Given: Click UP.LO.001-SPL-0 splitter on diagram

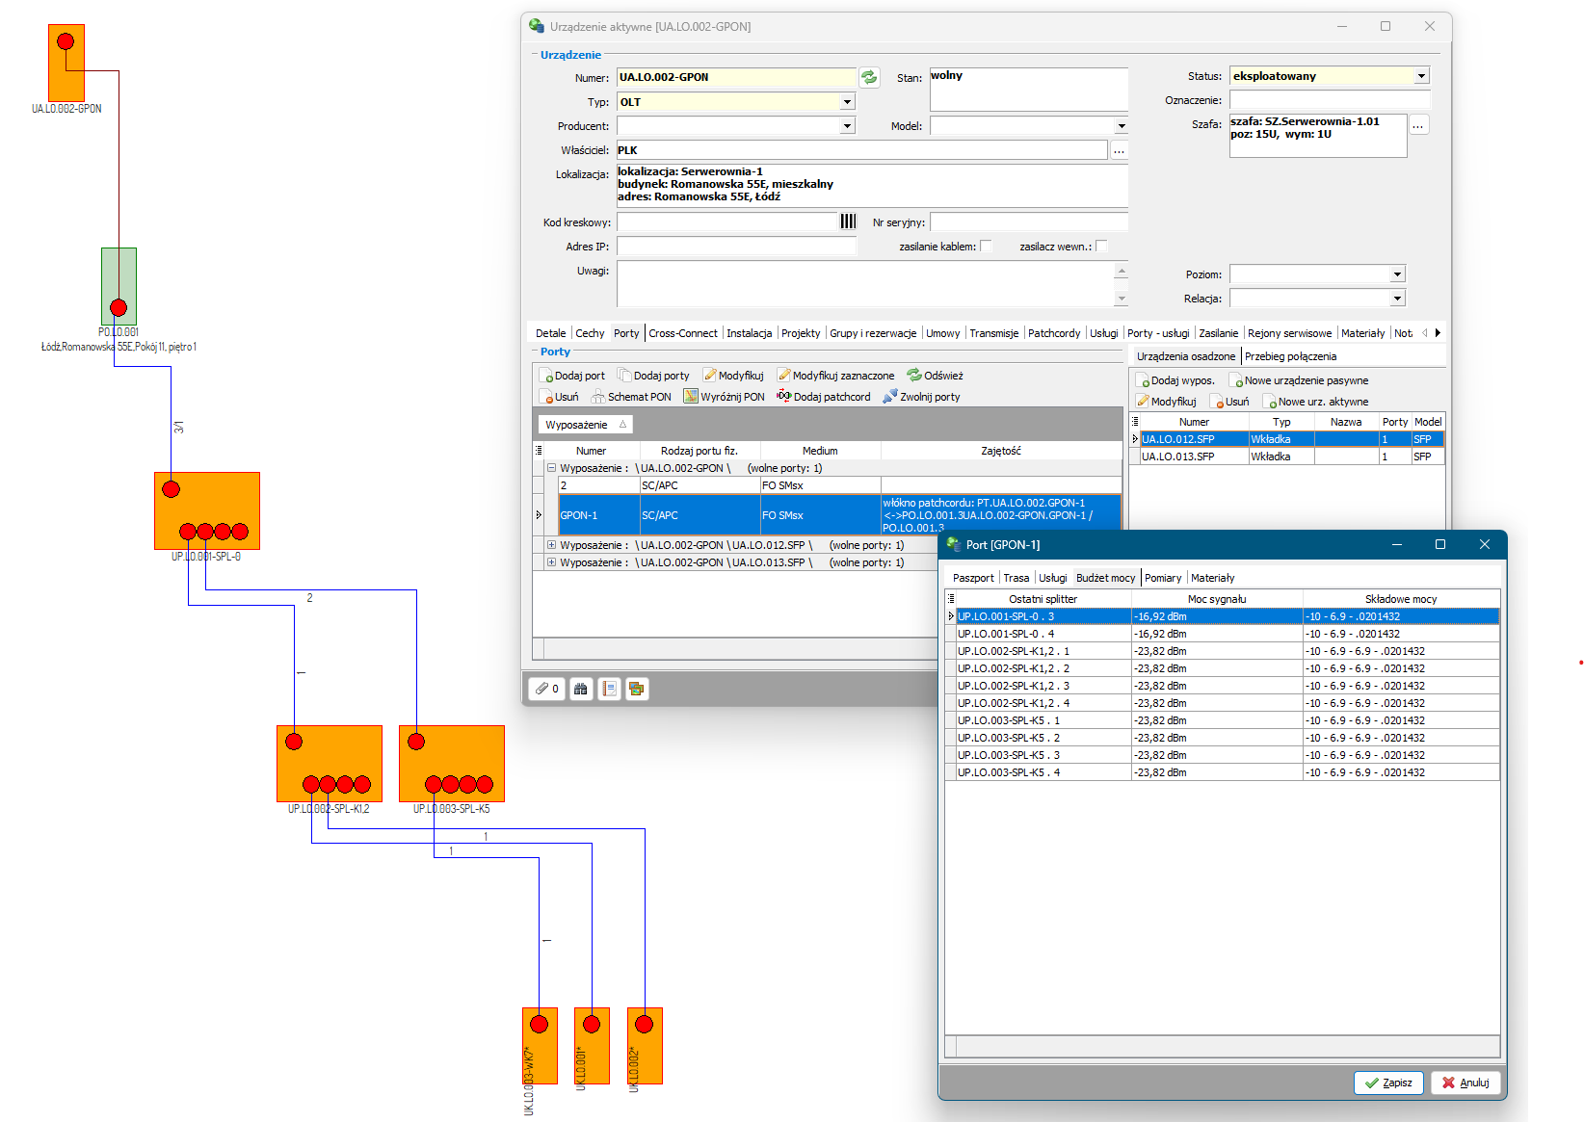Looking at the screenshot, I should [207, 511].
